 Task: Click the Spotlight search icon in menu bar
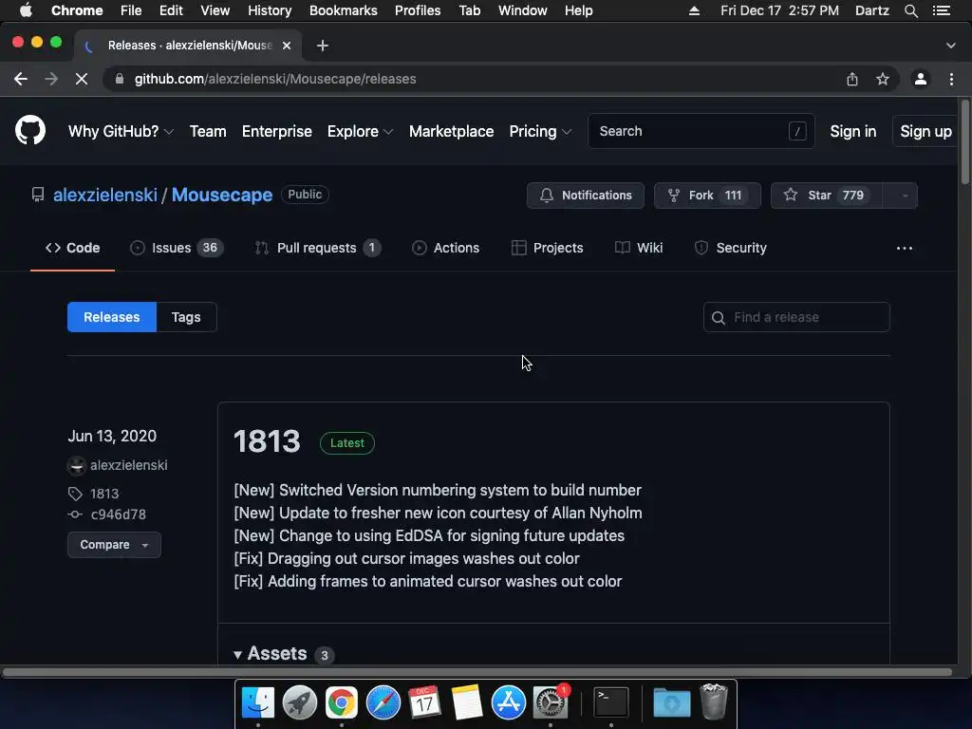coord(910,10)
